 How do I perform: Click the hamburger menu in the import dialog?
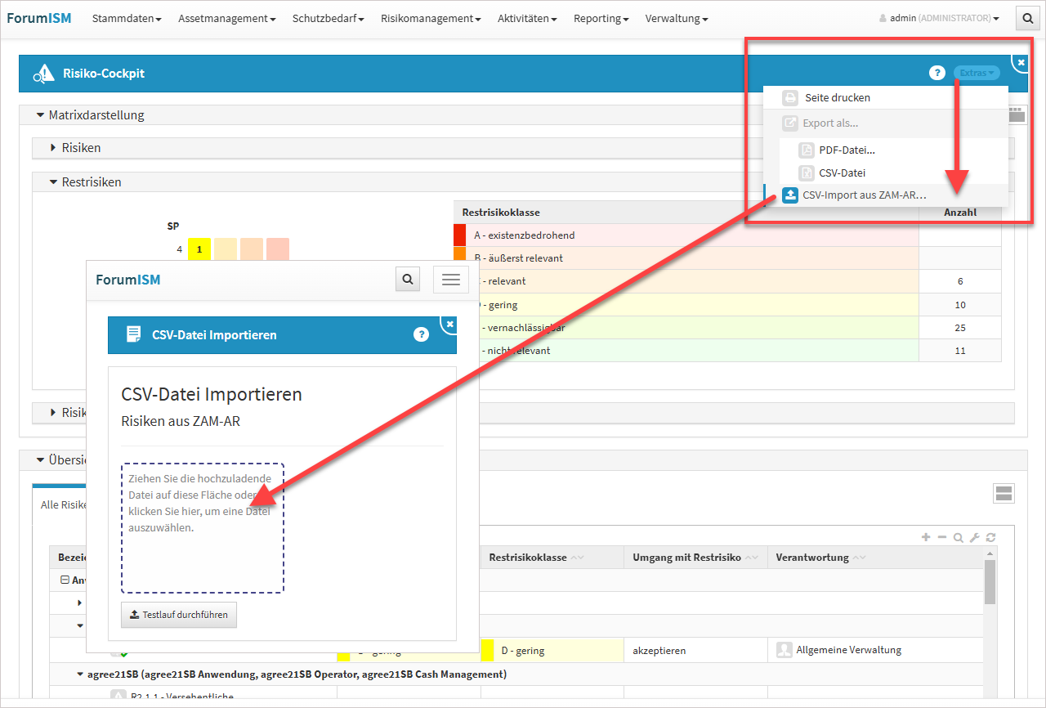point(450,280)
